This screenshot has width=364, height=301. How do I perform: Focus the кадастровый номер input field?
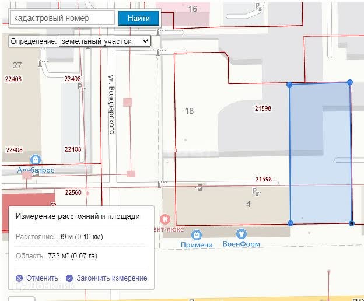tap(62, 18)
